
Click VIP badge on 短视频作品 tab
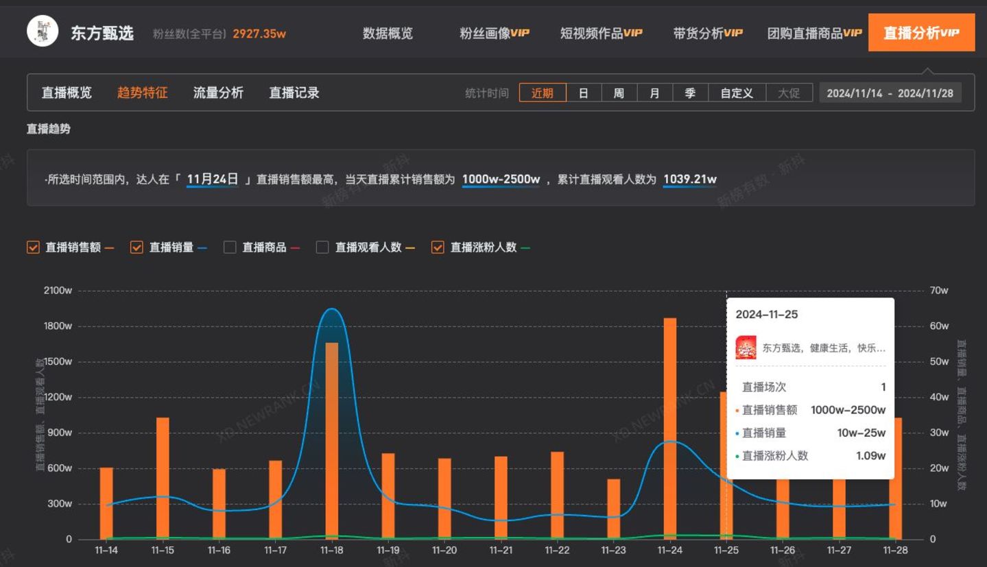633,33
